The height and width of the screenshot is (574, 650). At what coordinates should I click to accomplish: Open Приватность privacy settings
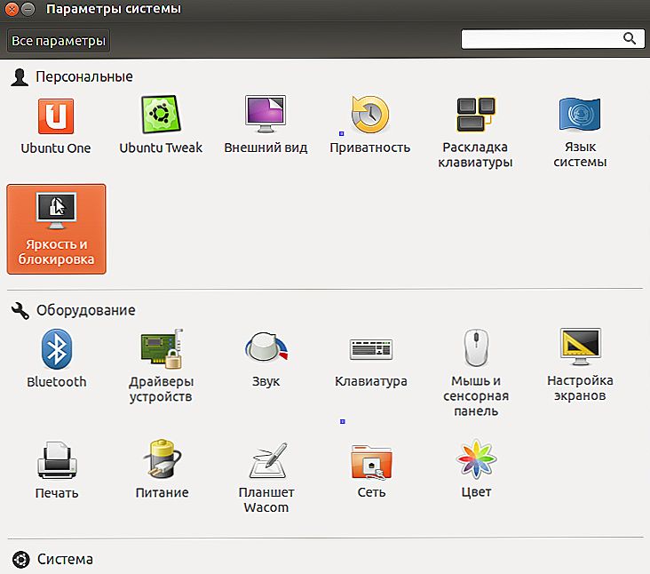tap(370, 125)
